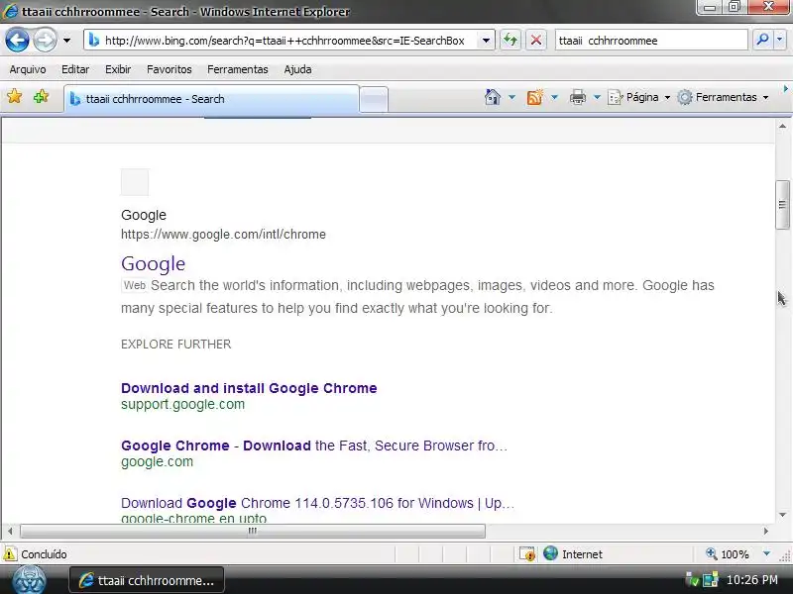Expand the command bar overflow chevron
Image resolution: width=793 pixels, height=594 pixels.
point(785,89)
